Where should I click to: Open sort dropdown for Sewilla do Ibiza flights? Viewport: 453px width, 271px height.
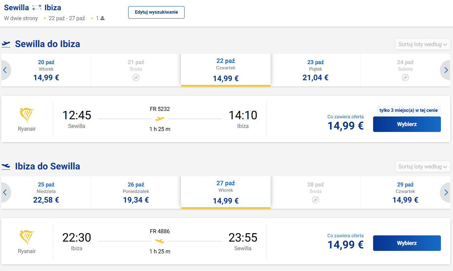(423, 44)
